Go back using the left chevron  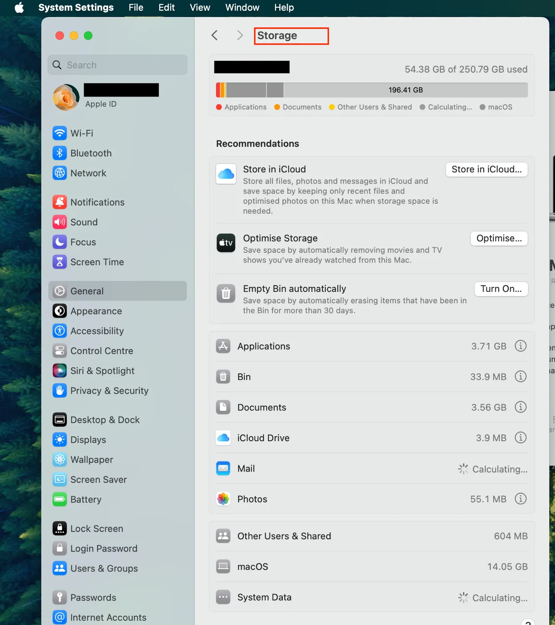pos(215,35)
